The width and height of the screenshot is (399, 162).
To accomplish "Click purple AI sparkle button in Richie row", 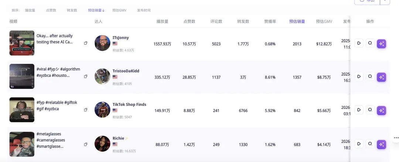I will click(381, 144).
